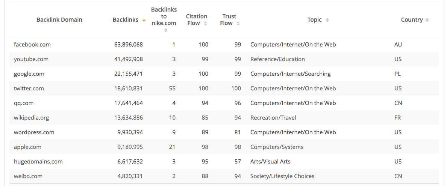Click backlinks value 9,189,995

pos(130,147)
